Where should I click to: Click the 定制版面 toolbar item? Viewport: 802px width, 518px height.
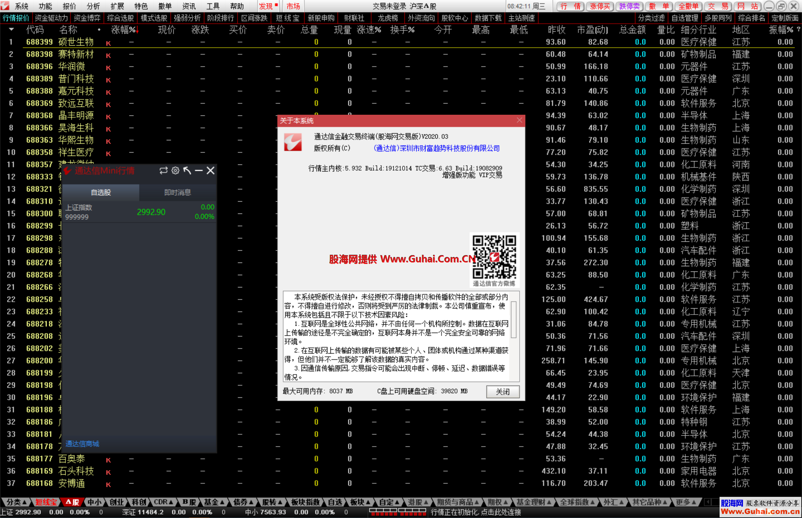[785, 18]
